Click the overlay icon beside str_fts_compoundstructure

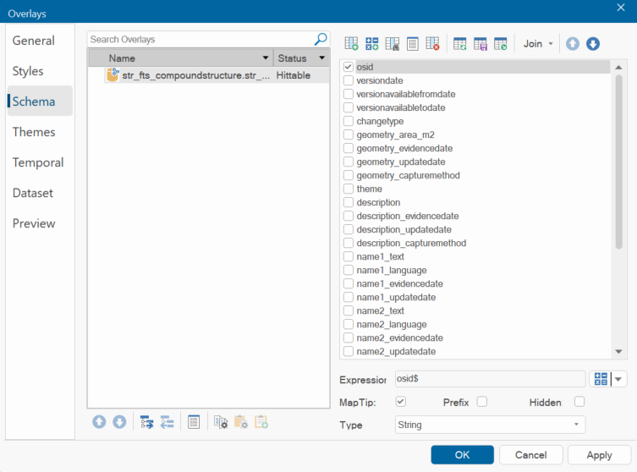pyautogui.click(x=113, y=74)
